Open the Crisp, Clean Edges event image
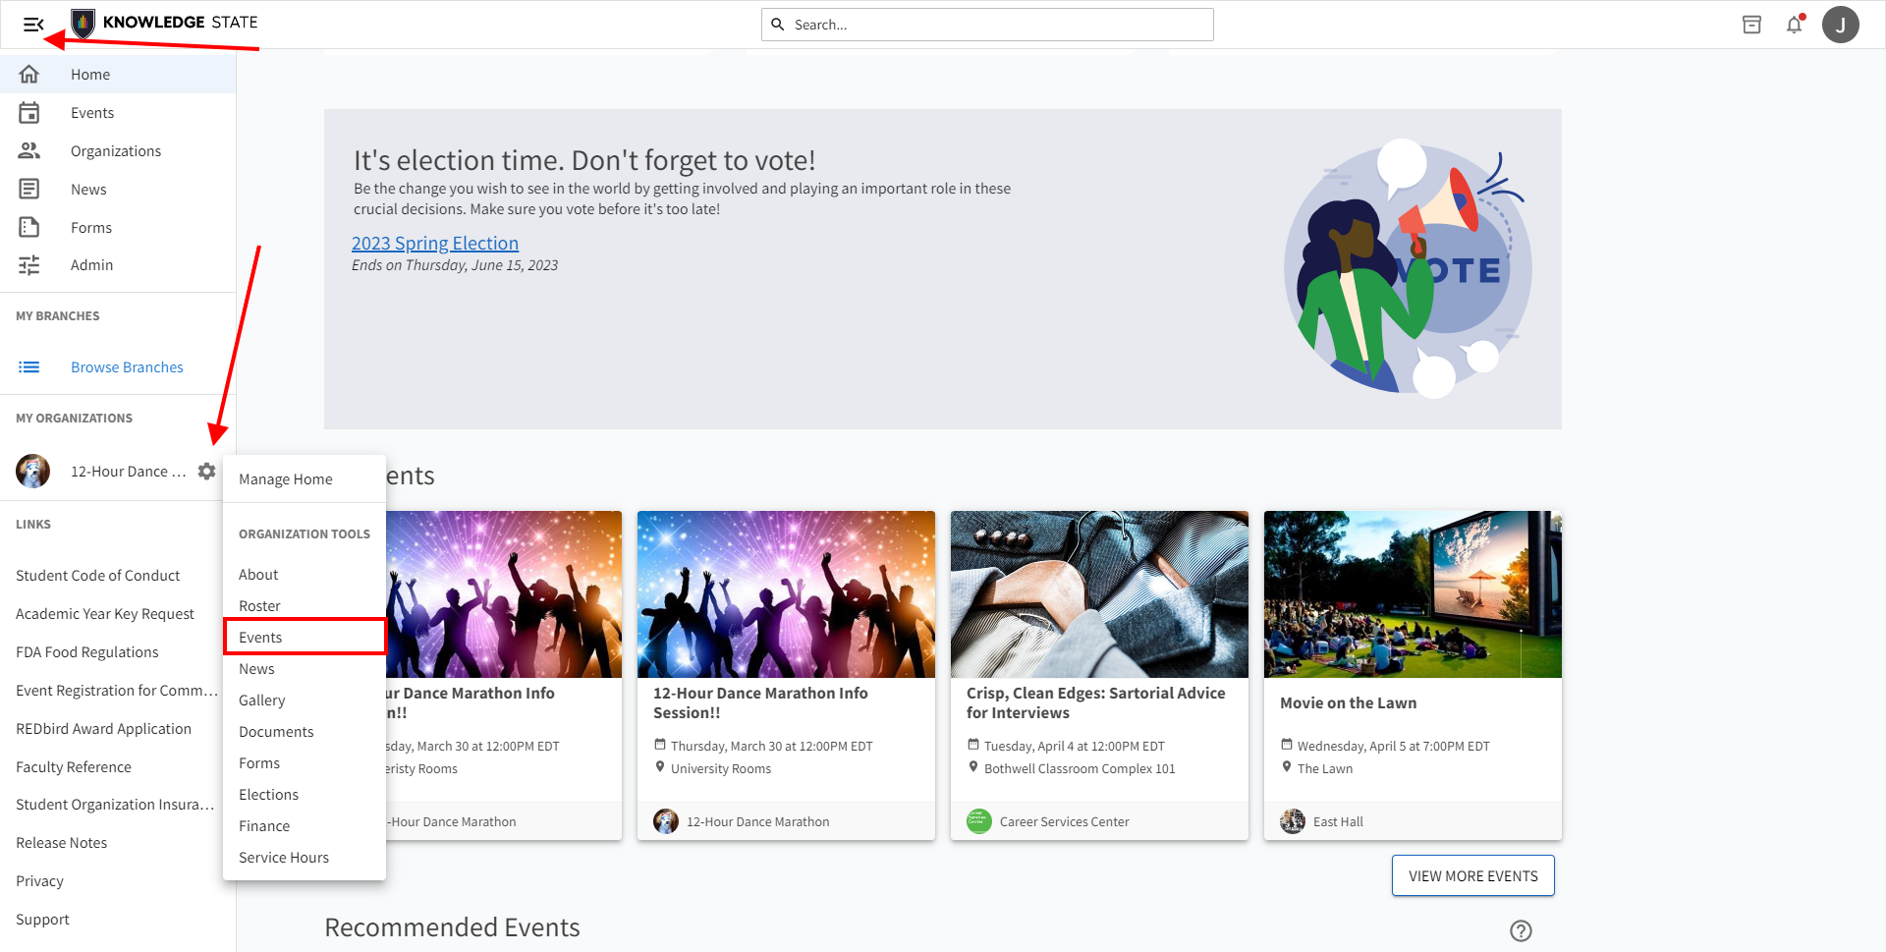This screenshot has height=952, width=1886. [x=1099, y=594]
